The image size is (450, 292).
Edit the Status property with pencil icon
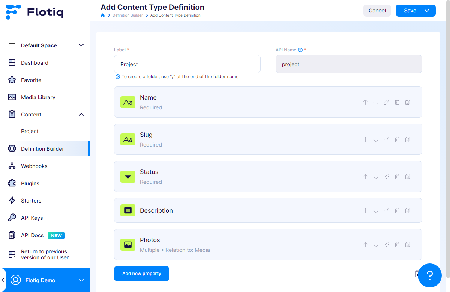(x=386, y=177)
